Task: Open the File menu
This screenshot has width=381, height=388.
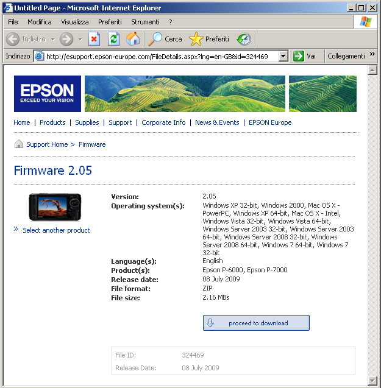Action: [x=13, y=22]
